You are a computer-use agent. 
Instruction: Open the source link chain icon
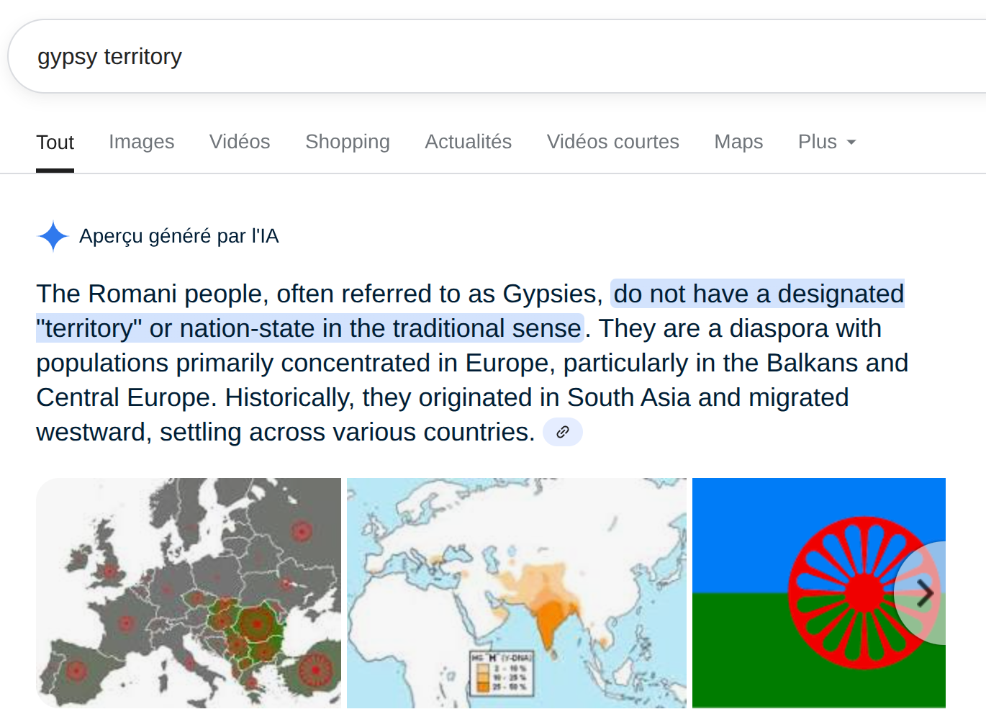click(563, 432)
